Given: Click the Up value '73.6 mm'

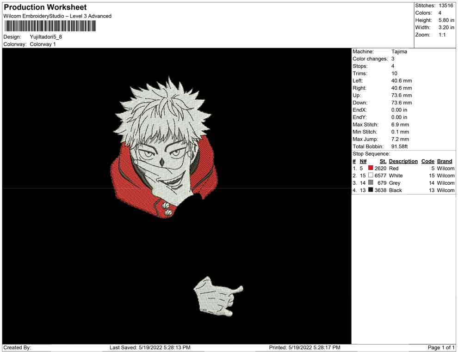Looking at the screenshot, I should [x=402, y=95].
